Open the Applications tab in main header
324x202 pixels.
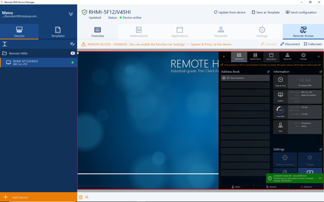pyautogui.click(x=179, y=32)
